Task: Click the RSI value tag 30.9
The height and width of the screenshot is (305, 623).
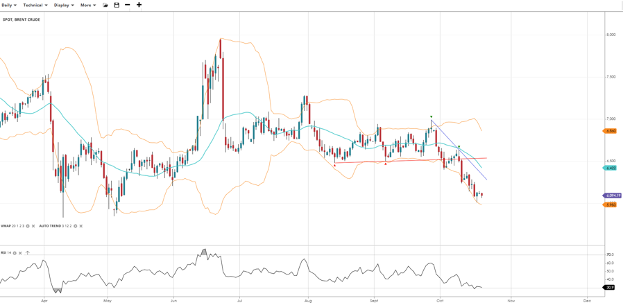Action: coord(610,288)
